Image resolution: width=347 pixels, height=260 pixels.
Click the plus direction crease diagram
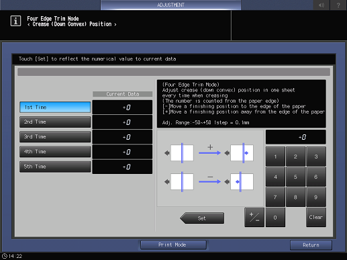[x=210, y=153]
